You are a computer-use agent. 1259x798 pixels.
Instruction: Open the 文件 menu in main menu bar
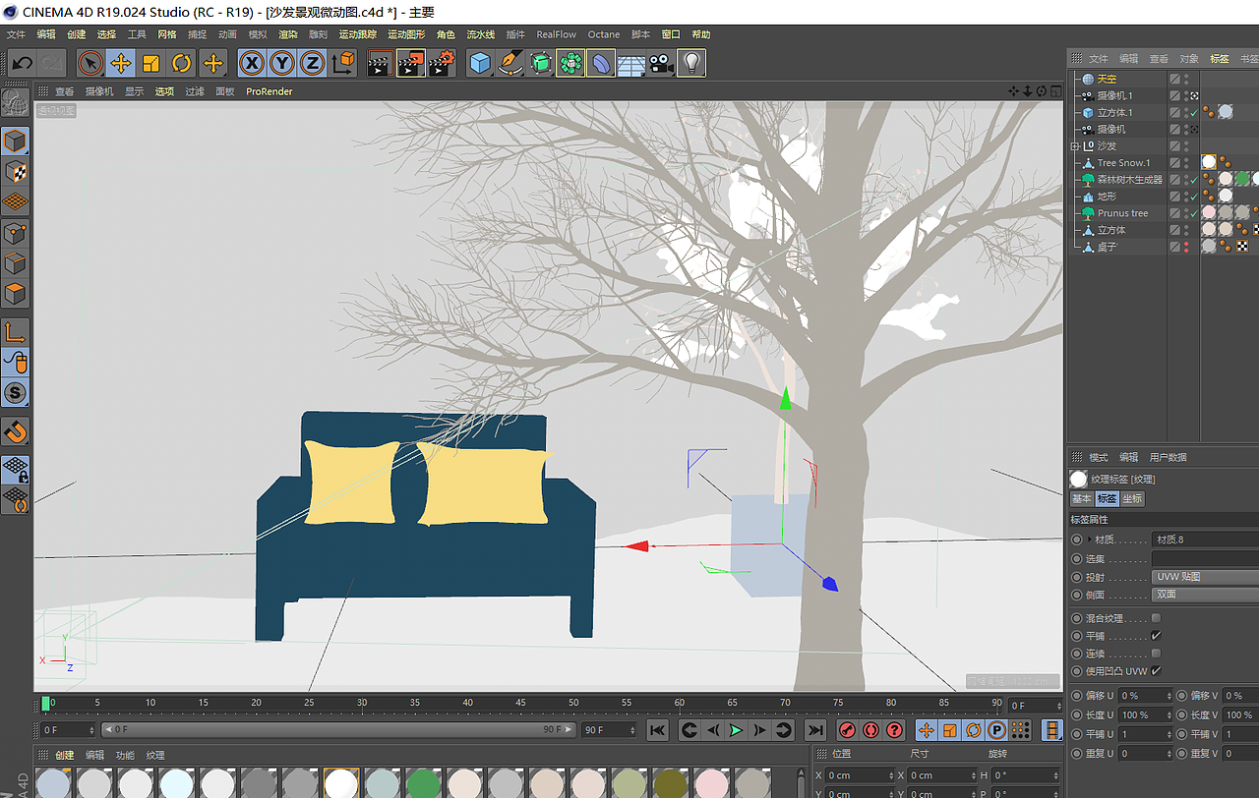pyautogui.click(x=16, y=34)
